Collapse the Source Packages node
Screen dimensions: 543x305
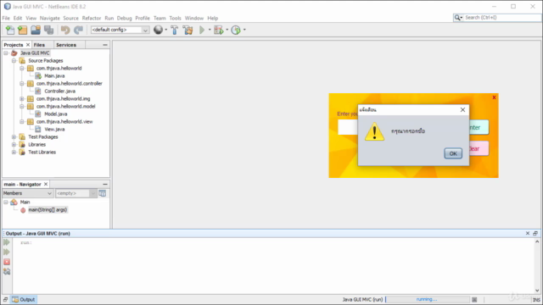point(14,60)
